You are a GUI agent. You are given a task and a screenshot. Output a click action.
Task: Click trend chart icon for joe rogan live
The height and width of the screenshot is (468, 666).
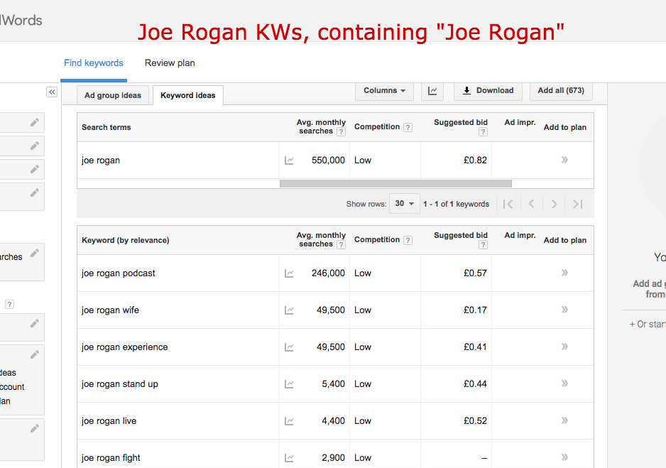click(289, 421)
